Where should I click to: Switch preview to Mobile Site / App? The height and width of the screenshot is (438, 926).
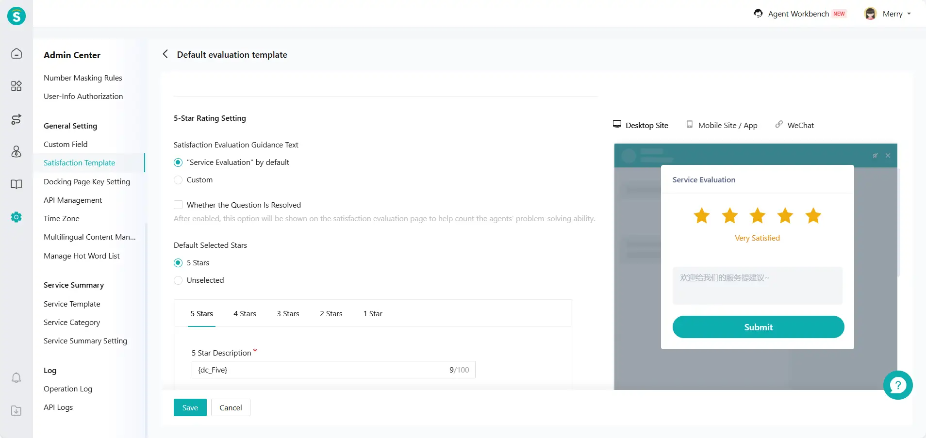[722, 125]
